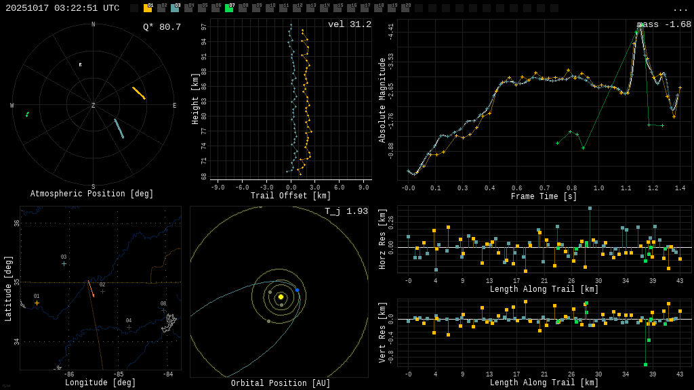Viewport: 694px width, 390px height.
Task: Select gray station 02 box in top bar
Action: coord(161,8)
